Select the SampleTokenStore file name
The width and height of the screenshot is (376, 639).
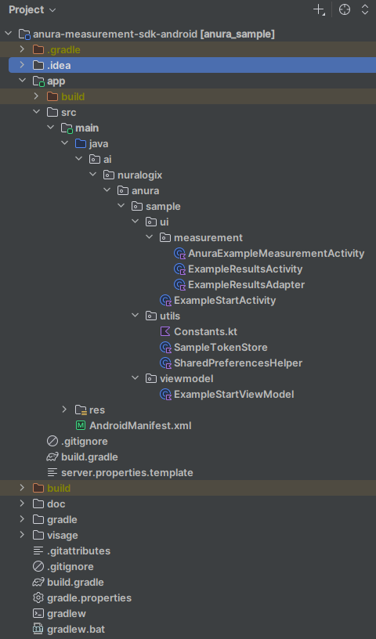tap(221, 348)
